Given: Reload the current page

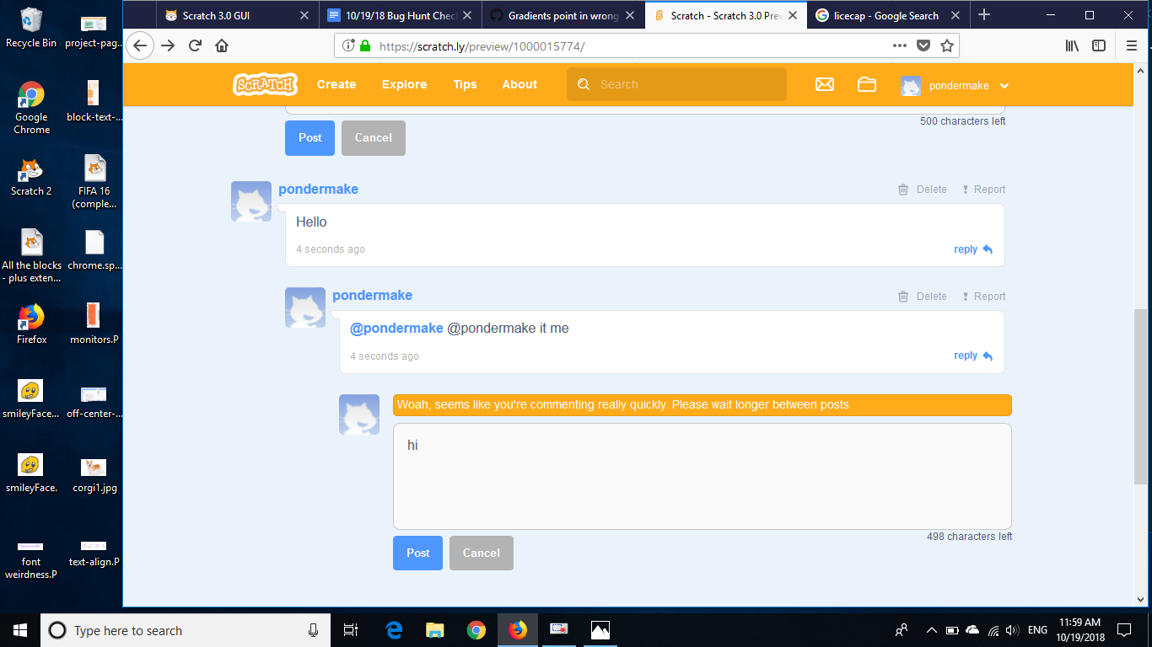Looking at the screenshot, I should 195,45.
